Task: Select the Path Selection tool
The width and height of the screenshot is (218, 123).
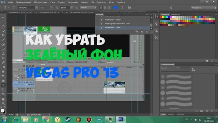Action: point(3,90)
